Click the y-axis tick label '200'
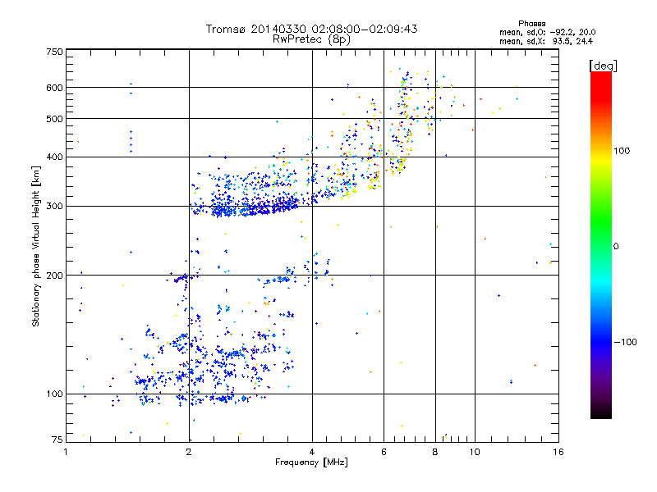This screenshot has height=492, width=657. coord(54,276)
